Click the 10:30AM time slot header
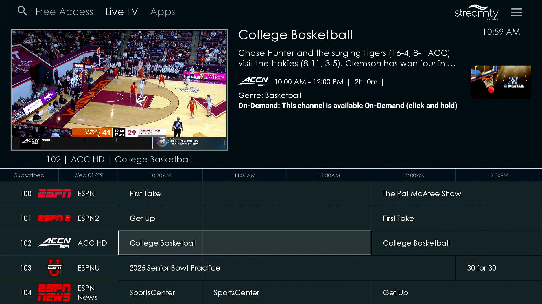The height and width of the screenshot is (304, 542). (x=160, y=175)
